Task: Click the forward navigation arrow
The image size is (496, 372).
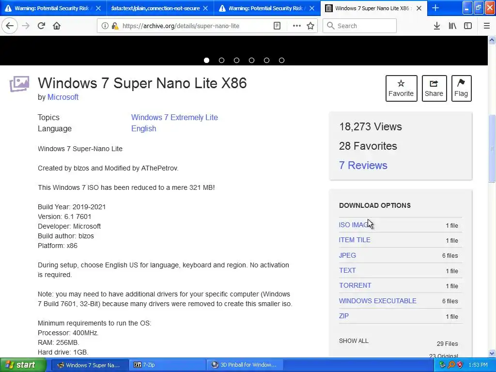Action: [x=26, y=26]
